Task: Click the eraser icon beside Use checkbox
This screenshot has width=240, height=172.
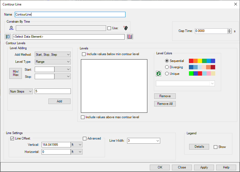Action: [125, 28]
